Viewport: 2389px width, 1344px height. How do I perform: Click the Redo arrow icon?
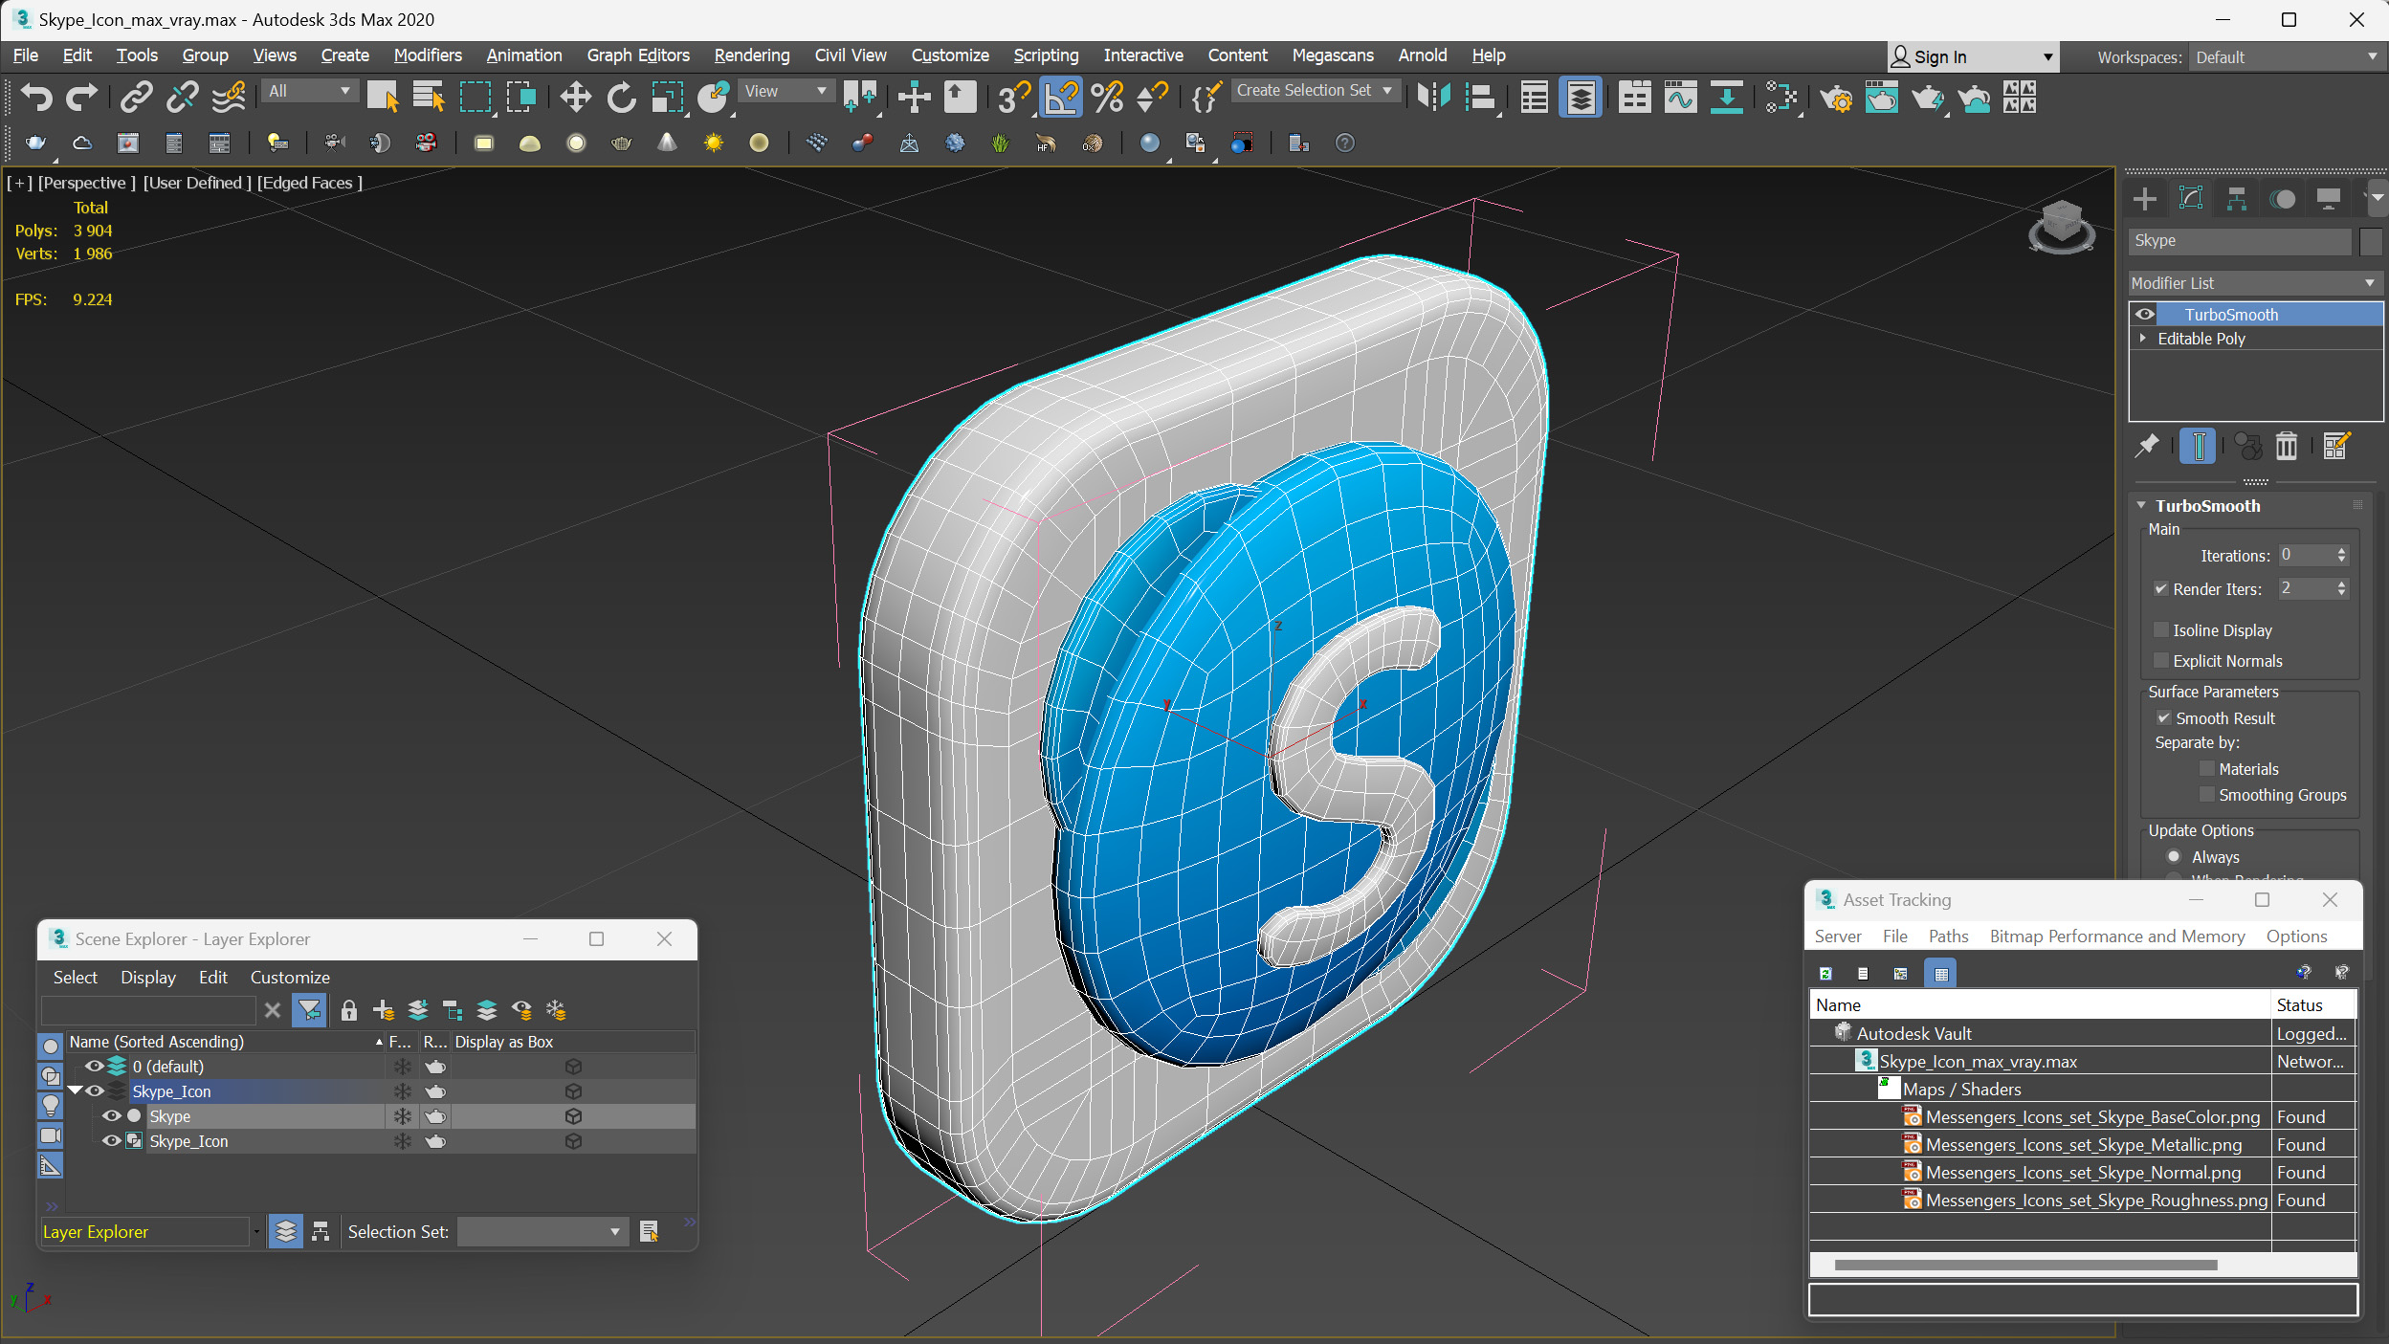(x=81, y=97)
